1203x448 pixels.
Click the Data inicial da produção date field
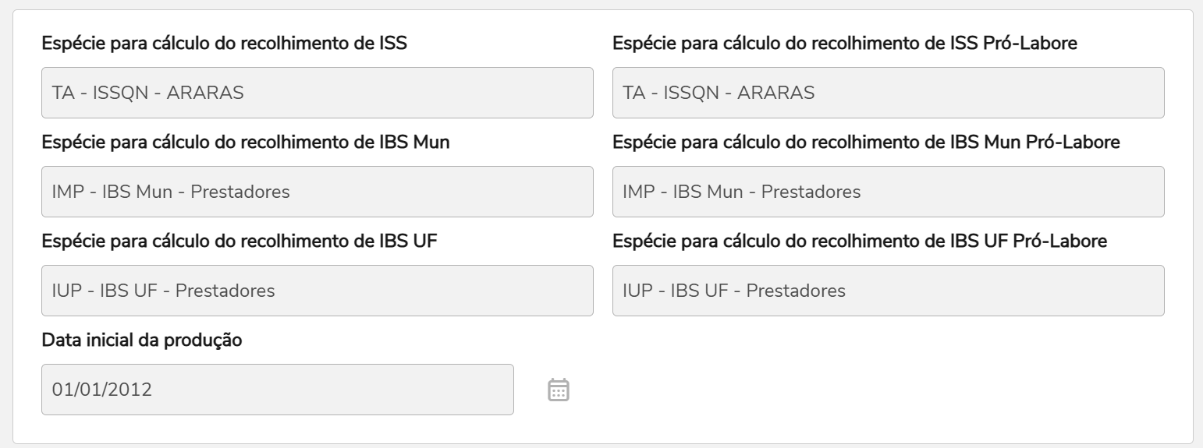(277, 390)
